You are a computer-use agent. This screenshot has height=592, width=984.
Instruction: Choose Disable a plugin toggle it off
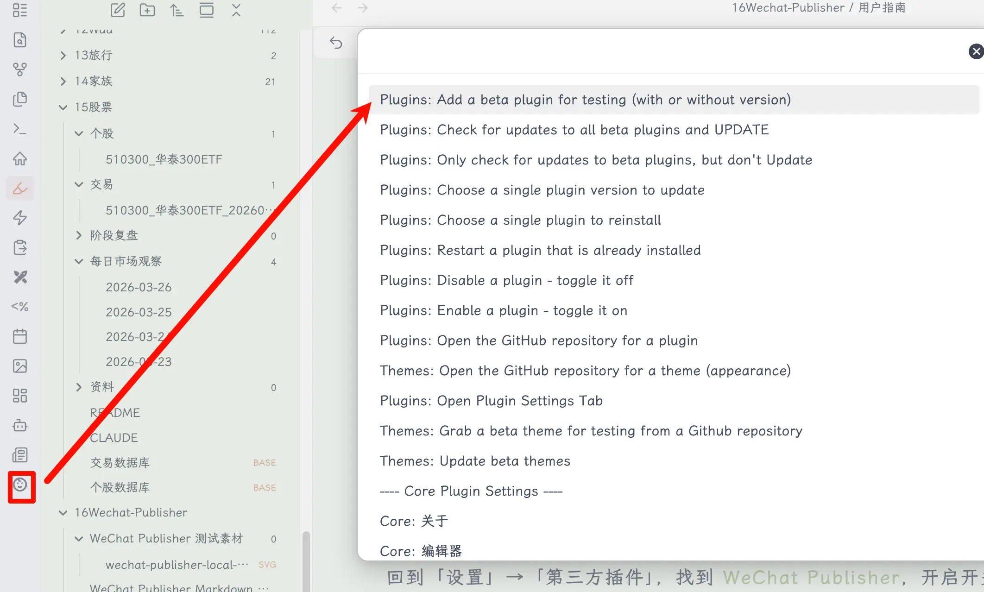point(506,280)
